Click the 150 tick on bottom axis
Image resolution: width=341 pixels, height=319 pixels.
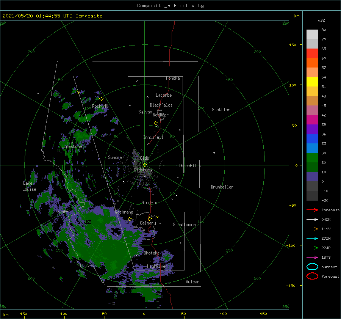coord(263,314)
